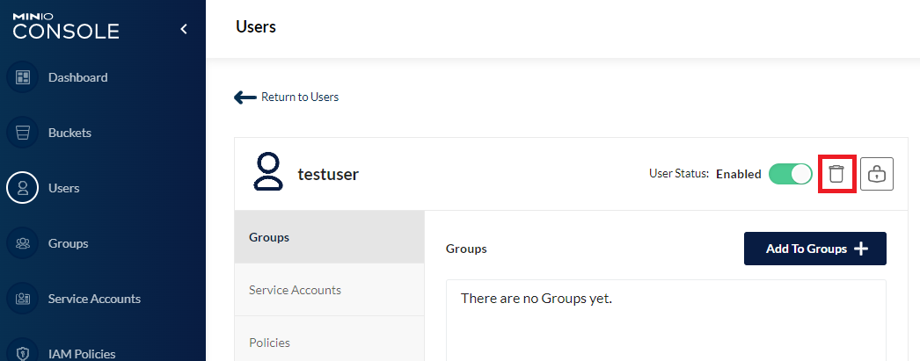Click the 'There are no Groups yet.' message

tap(537, 299)
